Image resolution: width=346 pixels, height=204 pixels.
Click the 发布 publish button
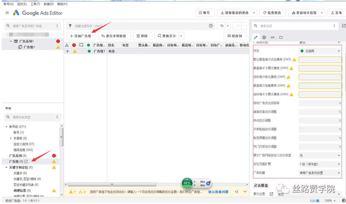click(337, 13)
